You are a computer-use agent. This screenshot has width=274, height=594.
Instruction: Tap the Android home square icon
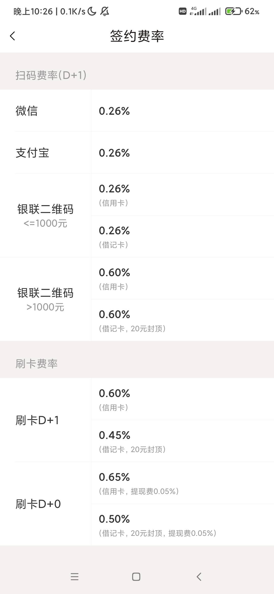tap(136, 577)
